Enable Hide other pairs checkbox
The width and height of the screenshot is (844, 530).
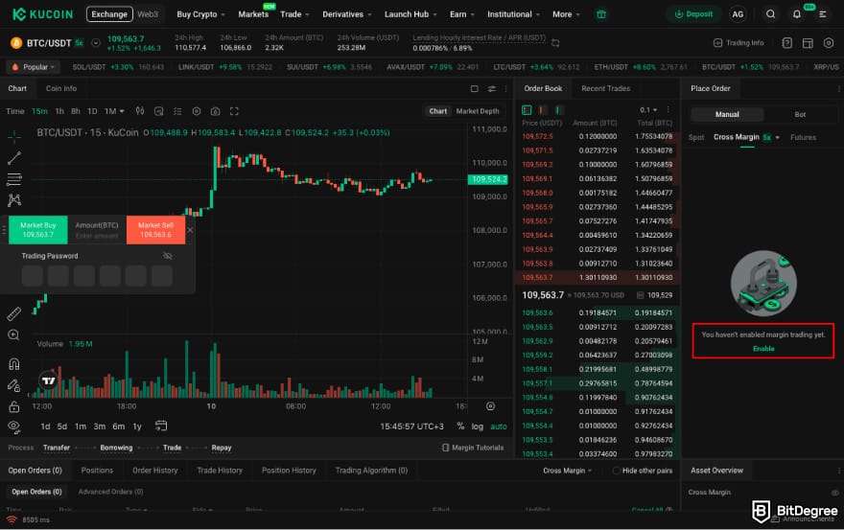(x=617, y=471)
